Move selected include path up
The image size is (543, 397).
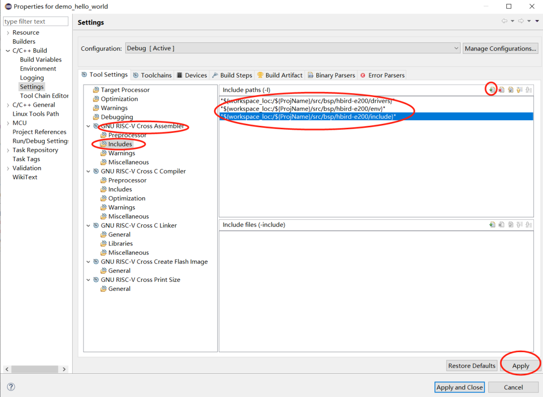519,90
